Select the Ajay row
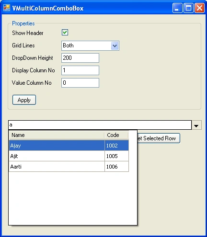 pos(69,146)
